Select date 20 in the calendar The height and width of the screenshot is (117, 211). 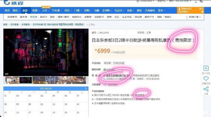[66, 112]
